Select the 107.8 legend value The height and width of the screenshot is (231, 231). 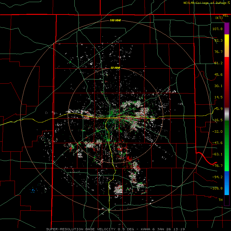pyautogui.click(x=217, y=29)
